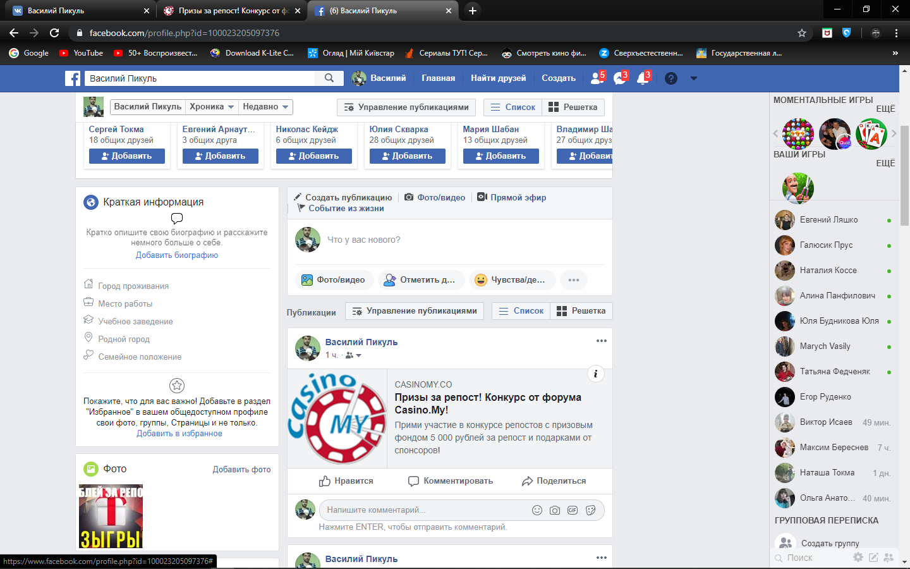
Task: Open Chrome menu three dots
Action: (896, 33)
